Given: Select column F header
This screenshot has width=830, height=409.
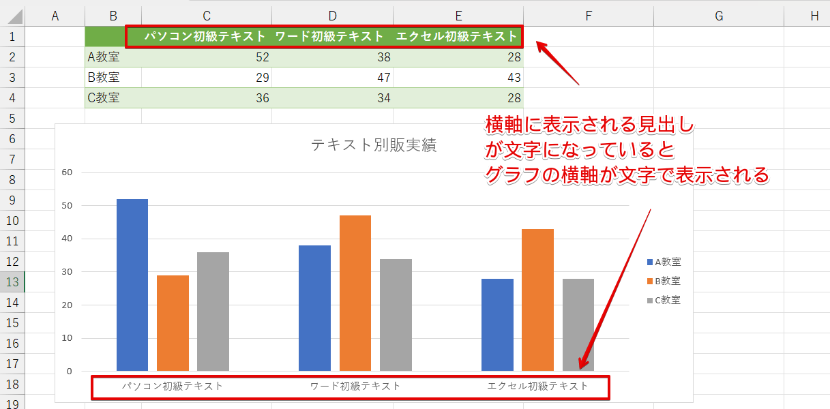Looking at the screenshot, I should tap(588, 16).
